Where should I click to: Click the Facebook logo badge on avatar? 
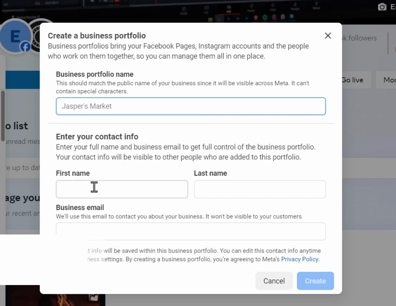[25, 47]
